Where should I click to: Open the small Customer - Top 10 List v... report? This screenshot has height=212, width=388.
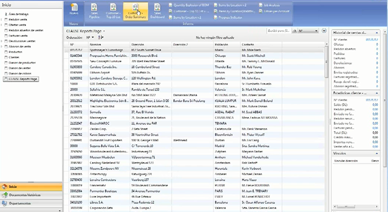pyautogui.click(x=189, y=11)
